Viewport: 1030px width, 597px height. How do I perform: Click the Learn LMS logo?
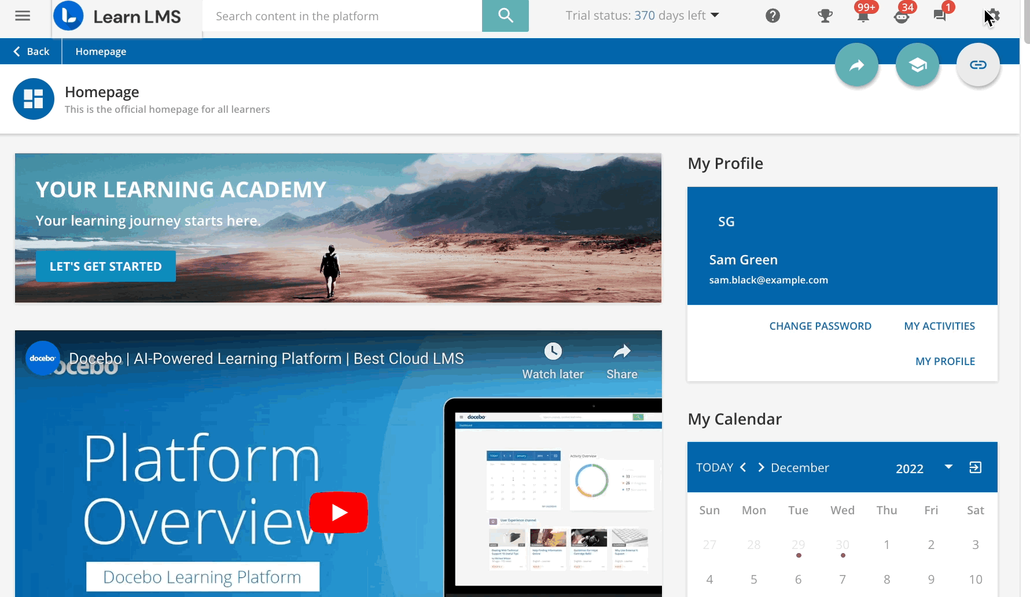click(x=117, y=16)
